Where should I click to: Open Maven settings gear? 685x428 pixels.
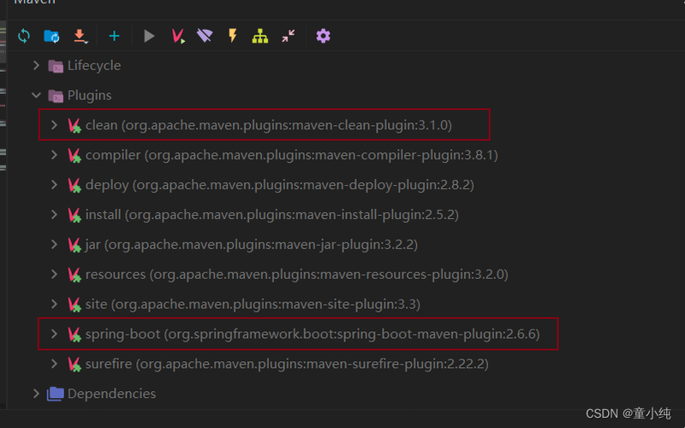tap(324, 36)
